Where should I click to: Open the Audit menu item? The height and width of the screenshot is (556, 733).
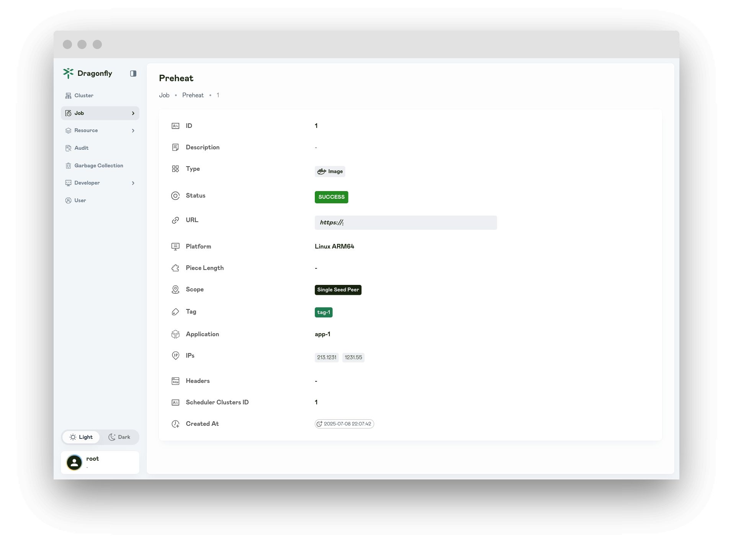pyautogui.click(x=81, y=148)
